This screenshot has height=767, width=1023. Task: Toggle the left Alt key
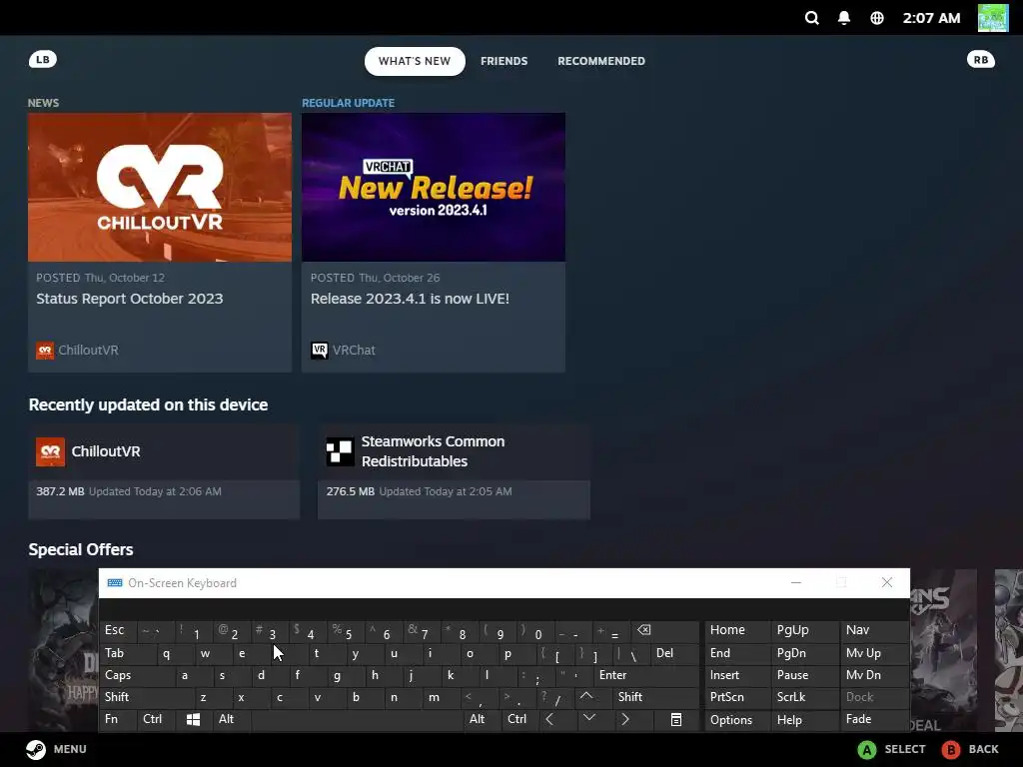[232, 719]
